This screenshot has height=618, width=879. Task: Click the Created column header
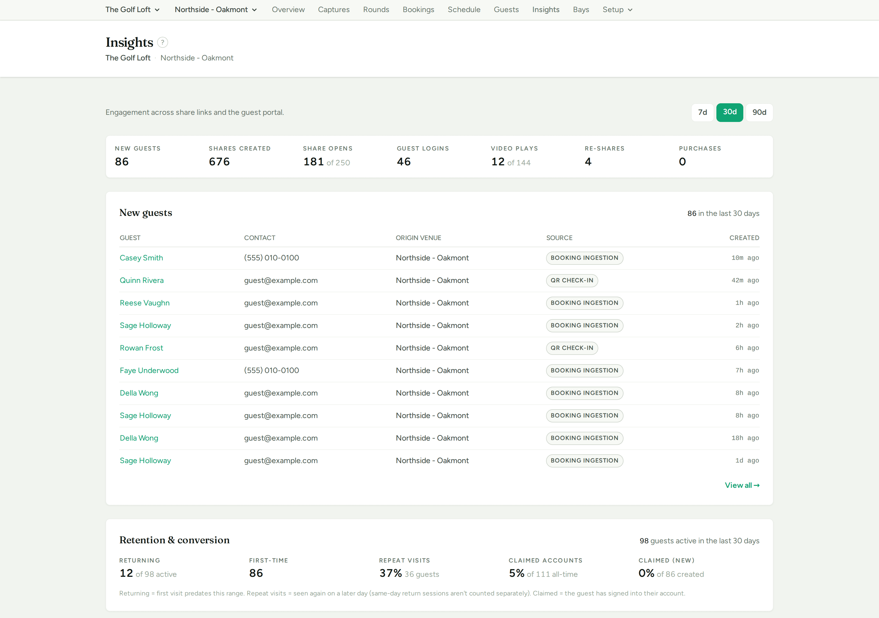point(744,238)
